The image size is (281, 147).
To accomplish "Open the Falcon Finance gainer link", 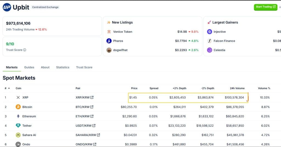I will click(x=224, y=41).
